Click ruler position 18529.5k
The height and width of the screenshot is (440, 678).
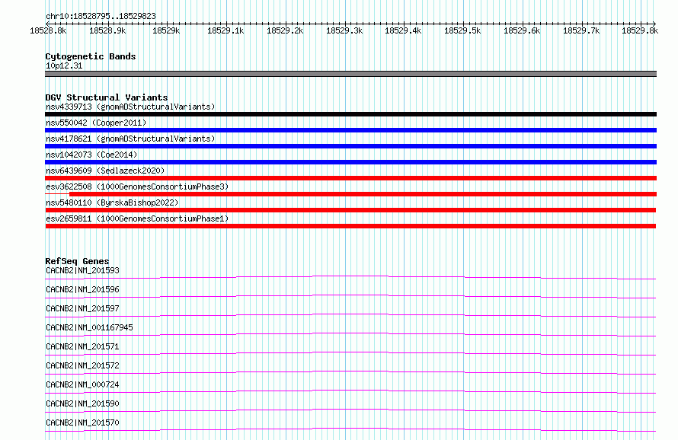coord(462,30)
